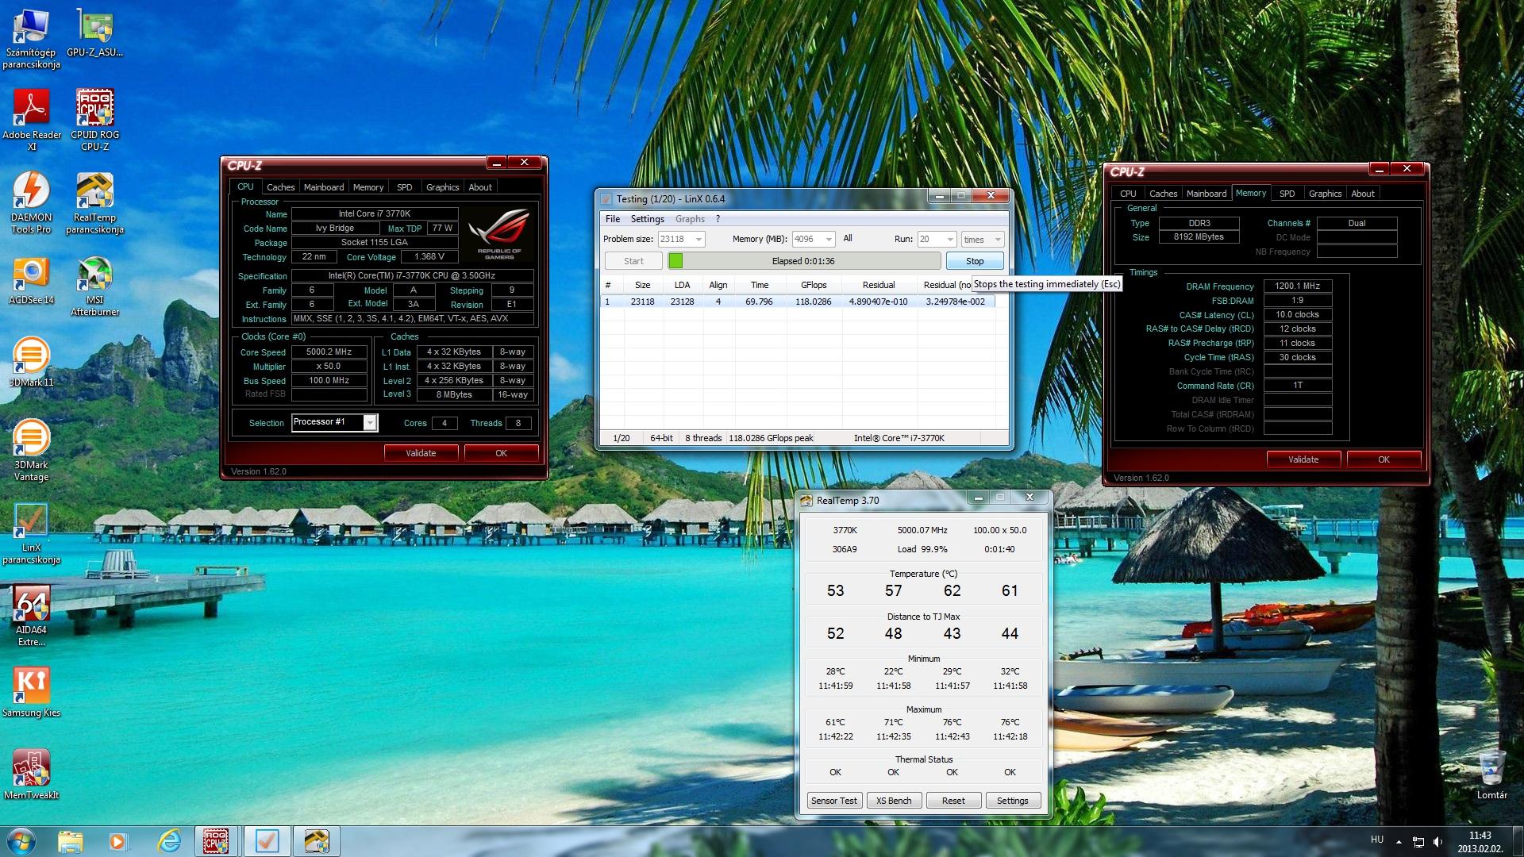Open the SPD tab in right CPU-Z
The width and height of the screenshot is (1524, 857).
[1287, 194]
